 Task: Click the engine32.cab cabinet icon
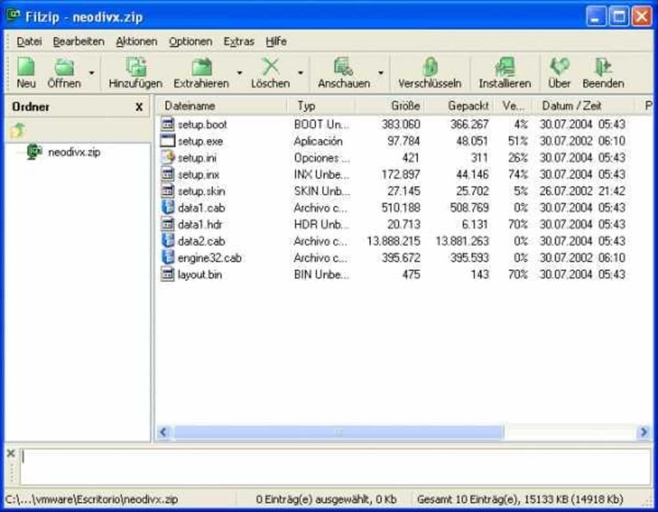click(168, 257)
